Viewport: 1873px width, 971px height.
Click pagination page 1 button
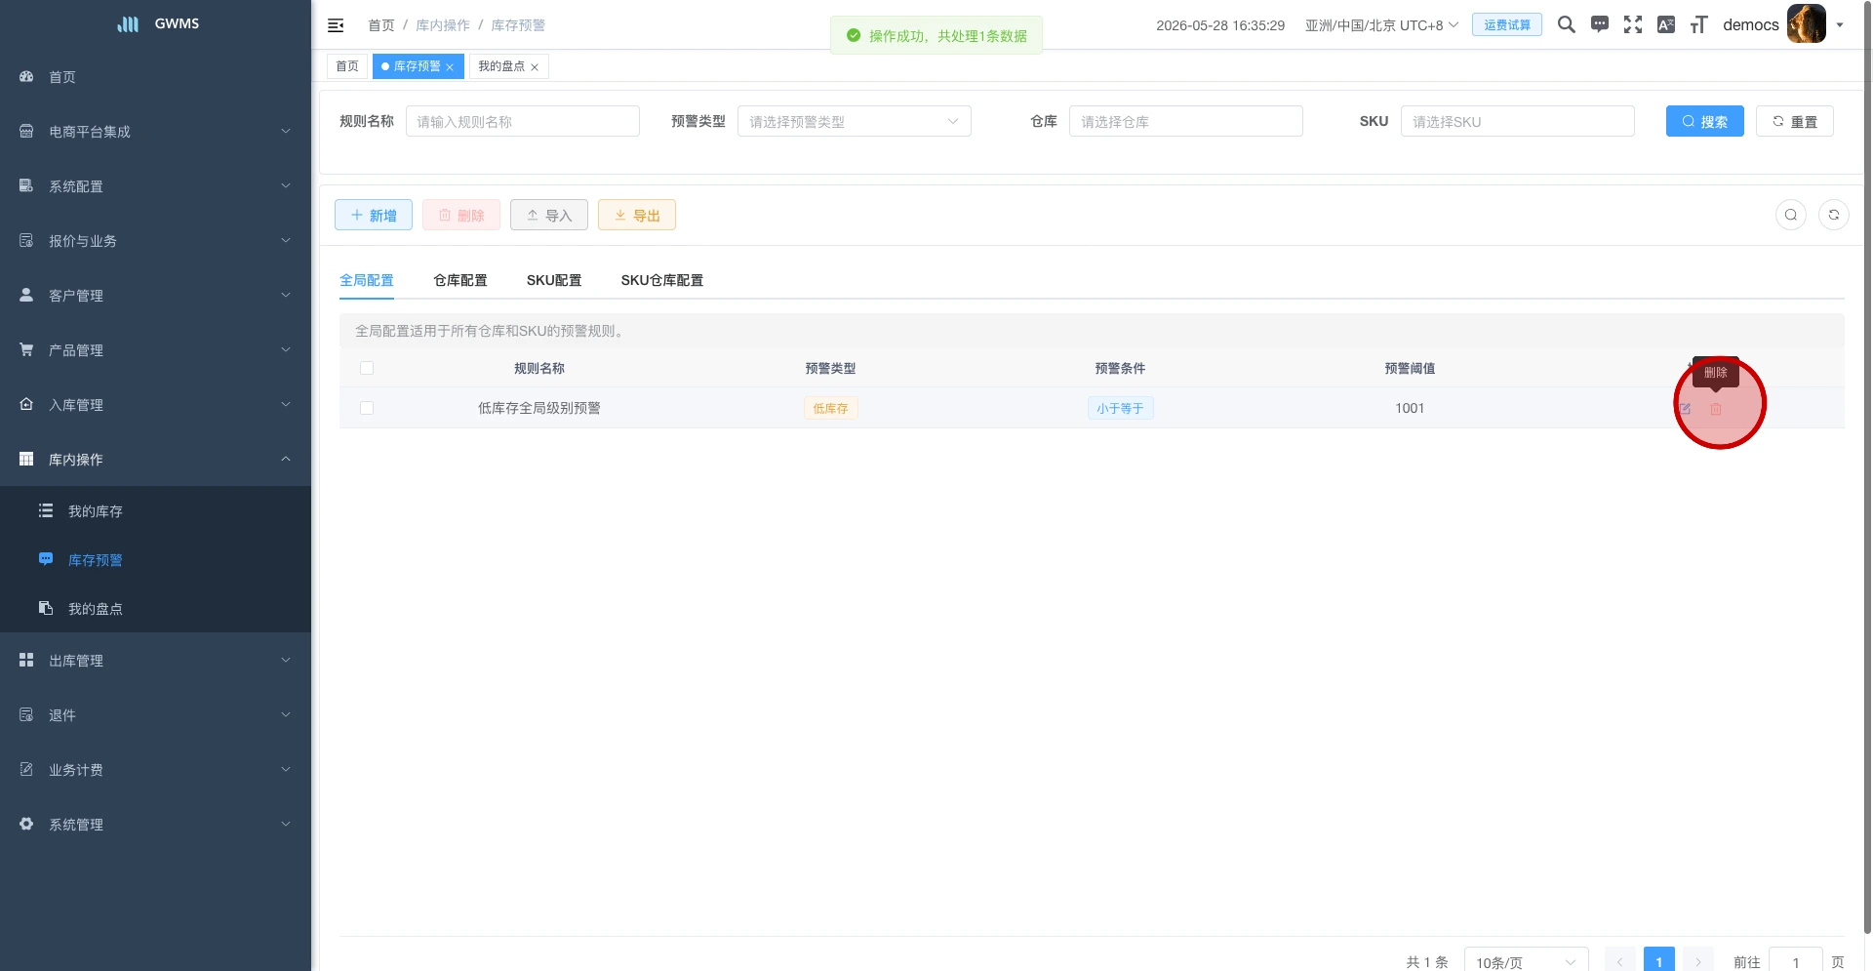click(1658, 961)
